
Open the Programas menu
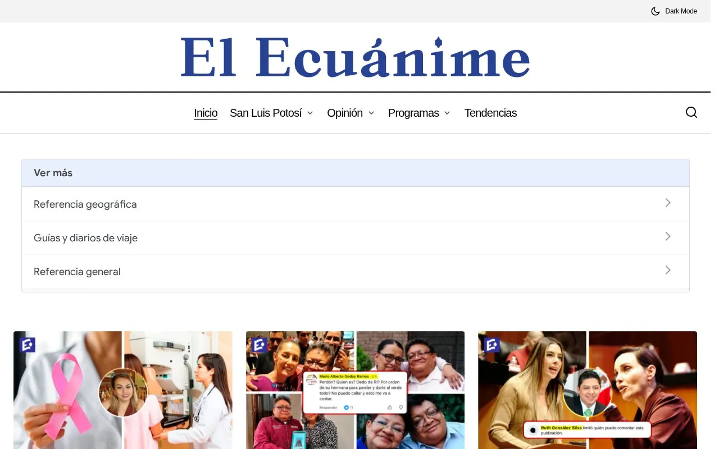[x=413, y=113]
